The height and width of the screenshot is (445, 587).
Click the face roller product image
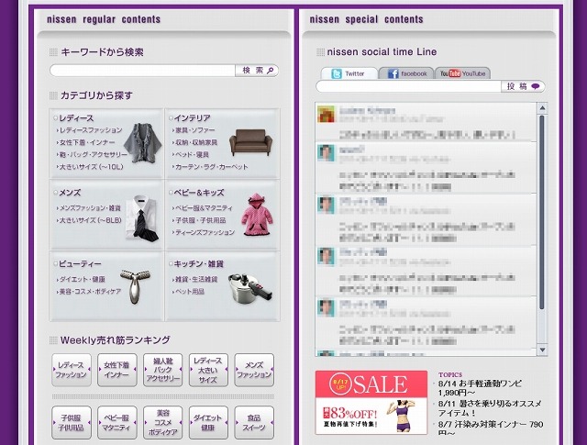(x=135, y=286)
